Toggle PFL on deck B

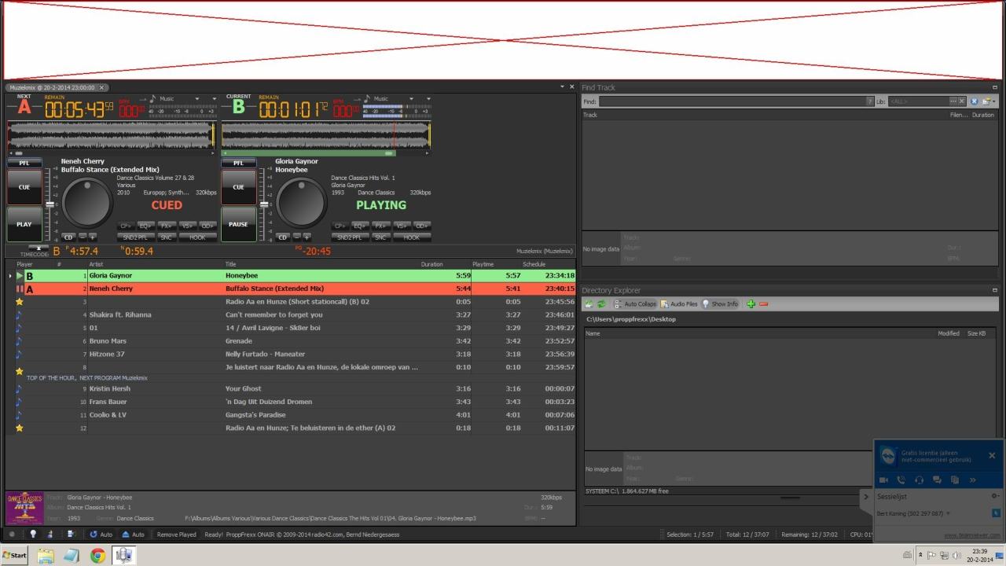(x=238, y=164)
